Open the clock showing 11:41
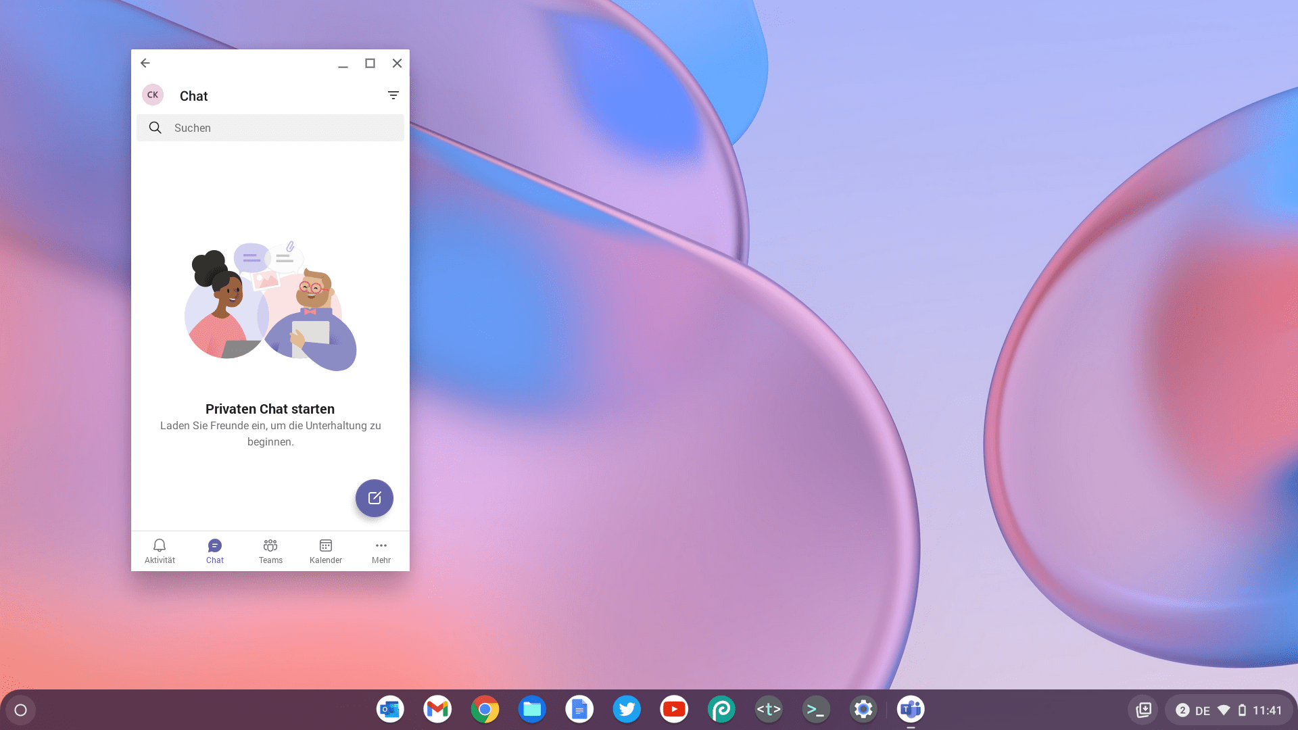1298x730 pixels. (x=1268, y=710)
